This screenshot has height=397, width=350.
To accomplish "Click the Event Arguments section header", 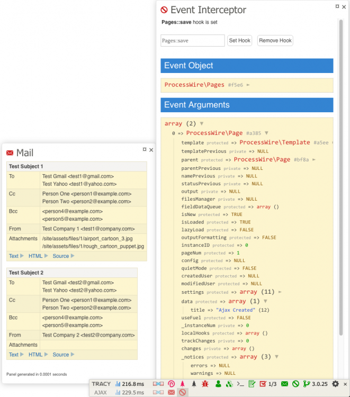I will pyautogui.click(x=247, y=105).
